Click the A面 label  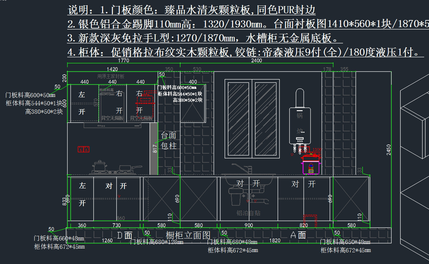pyautogui.click(x=299, y=235)
